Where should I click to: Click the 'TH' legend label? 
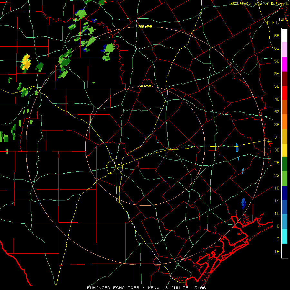coord(277,251)
